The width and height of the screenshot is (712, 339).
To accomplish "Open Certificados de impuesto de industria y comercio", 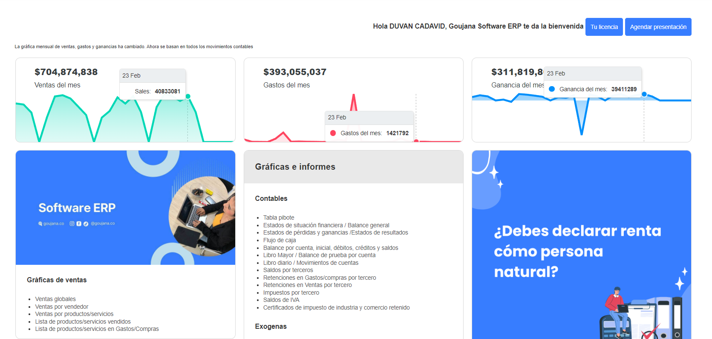I will 336,307.
